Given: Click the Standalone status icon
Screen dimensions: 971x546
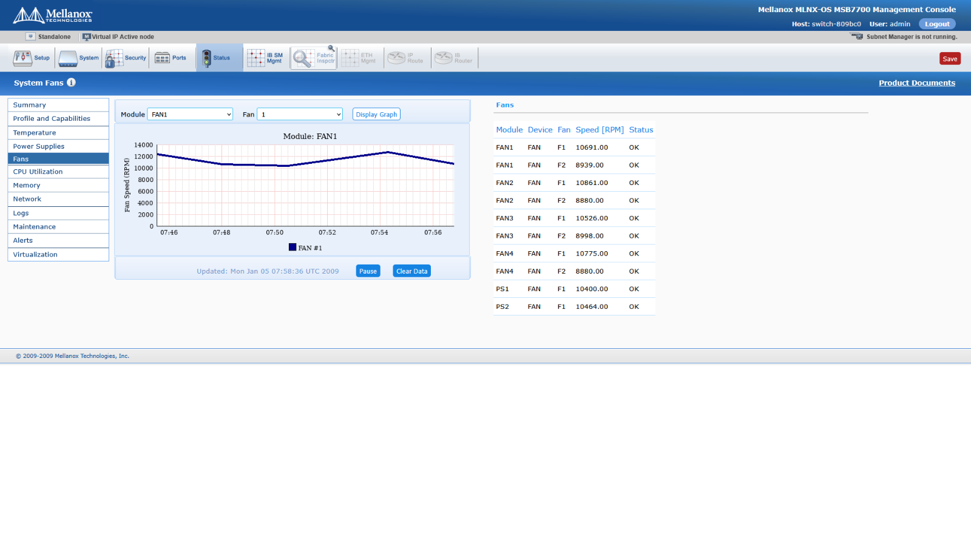Looking at the screenshot, I should pos(30,36).
